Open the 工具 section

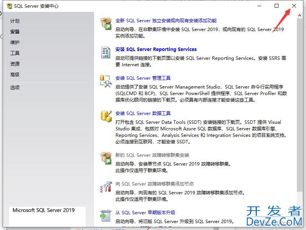(15, 53)
